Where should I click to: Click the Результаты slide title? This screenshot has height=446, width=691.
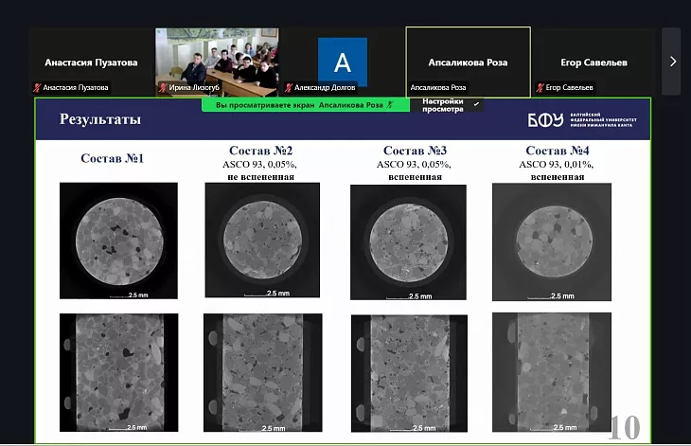click(x=100, y=120)
